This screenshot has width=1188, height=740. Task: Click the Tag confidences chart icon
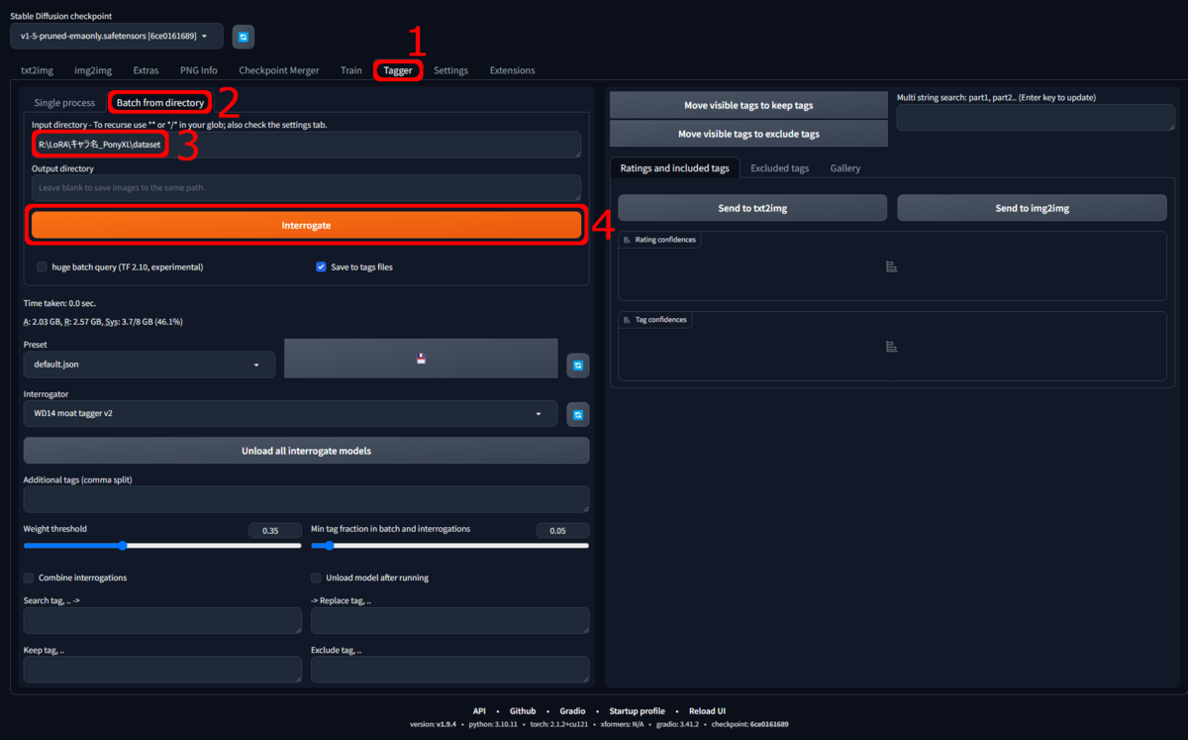coord(891,347)
